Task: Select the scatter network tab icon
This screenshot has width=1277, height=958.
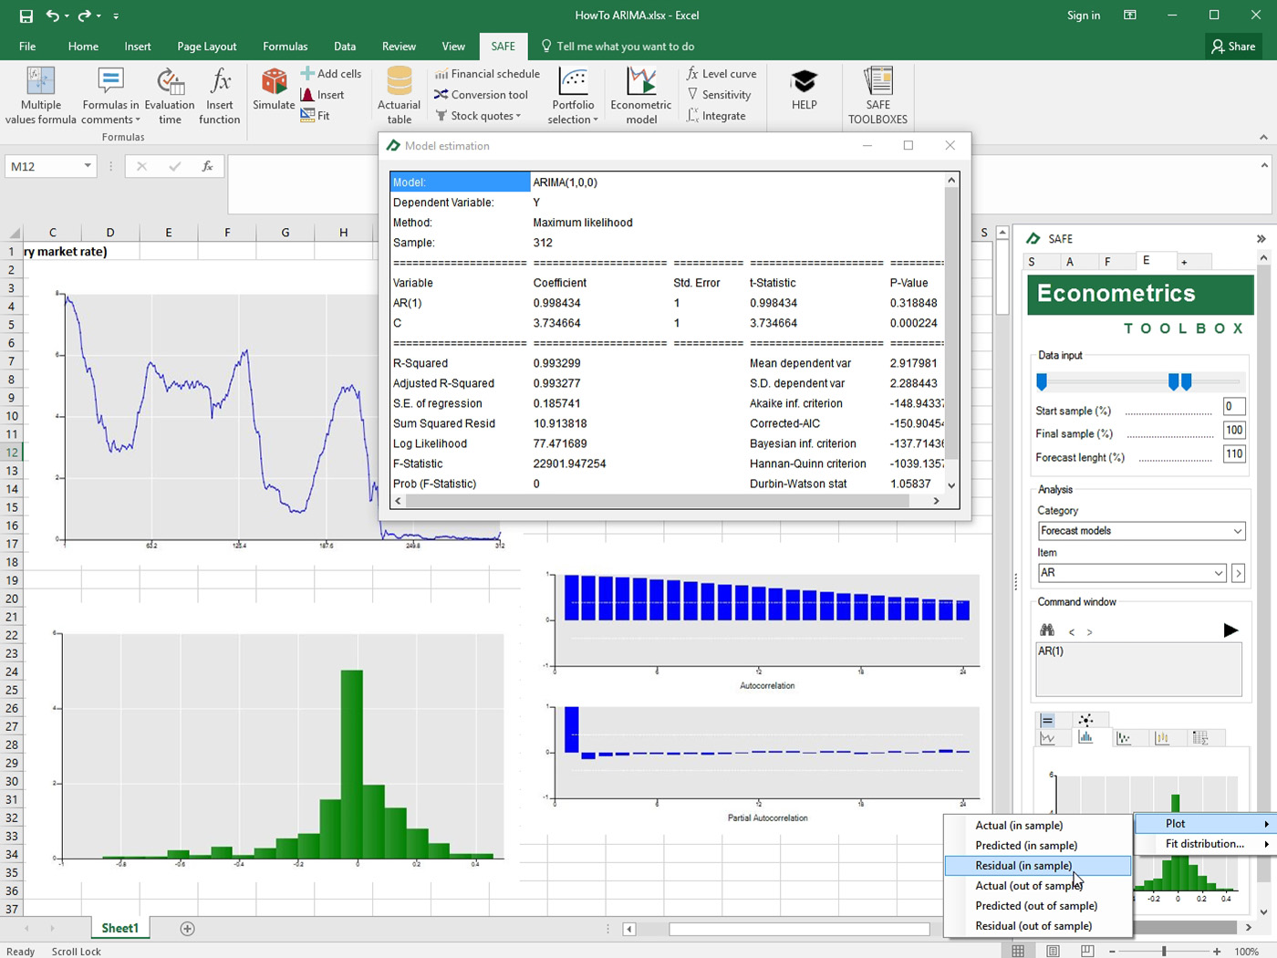Action: tap(1085, 720)
